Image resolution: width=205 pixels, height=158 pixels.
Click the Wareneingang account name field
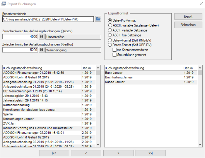point(73,50)
